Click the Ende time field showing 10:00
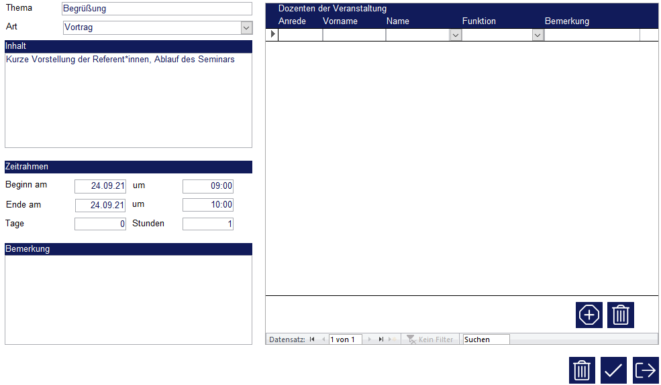The height and width of the screenshot is (385, 661). [208, 205]
